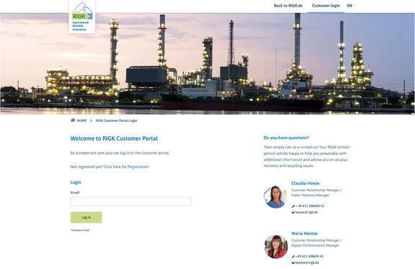Click RIGK Customer Portal Login breadcrumb
This screenshot has width=415, height=269.
pyautogui.click(x=117, y=120)
